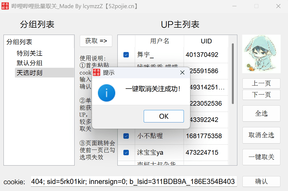Close the 提示 dialog with X
288x191 pixels.
coord(182,73)
